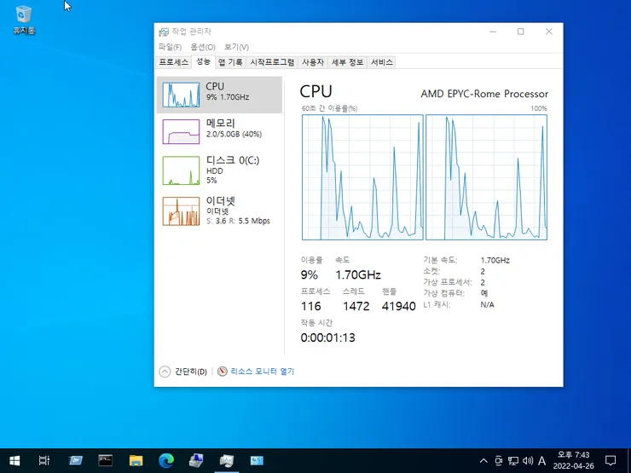The height and width of the screenshot is (473, 631).
Task: Select the CPU performance thumbnail graph
Action: [x=181, y=95]
